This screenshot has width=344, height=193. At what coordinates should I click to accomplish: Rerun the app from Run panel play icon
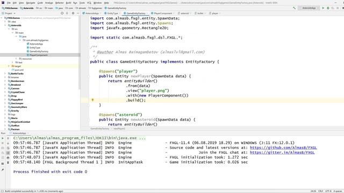tap(3, 138)
